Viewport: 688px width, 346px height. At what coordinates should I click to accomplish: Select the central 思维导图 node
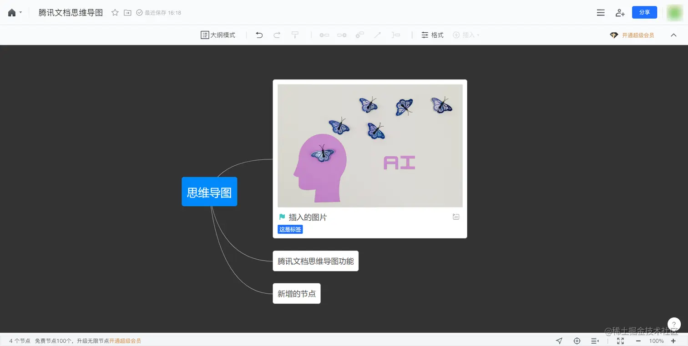pyautogui.click(x=209, y=192)
